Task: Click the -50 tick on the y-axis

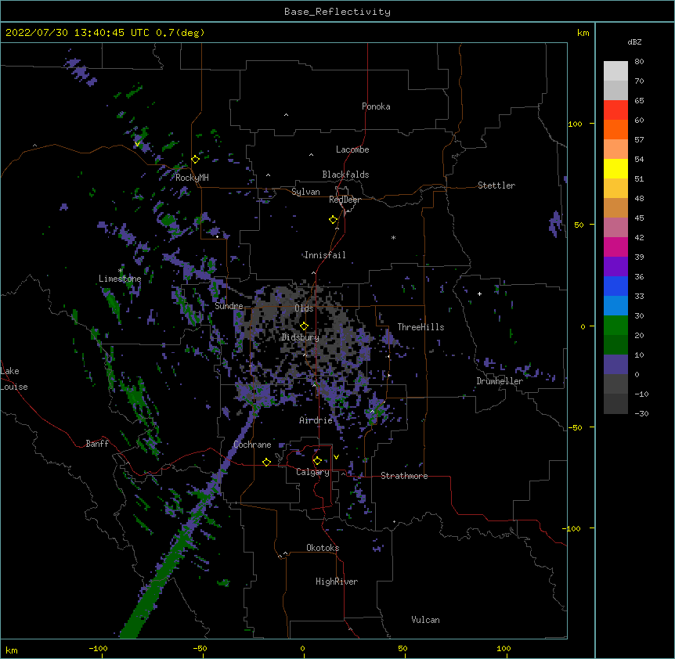Action: [x=575, y=427]
